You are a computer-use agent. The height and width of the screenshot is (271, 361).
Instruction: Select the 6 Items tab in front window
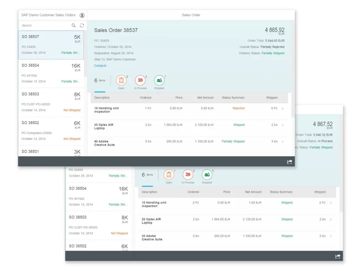pos(100,80)
